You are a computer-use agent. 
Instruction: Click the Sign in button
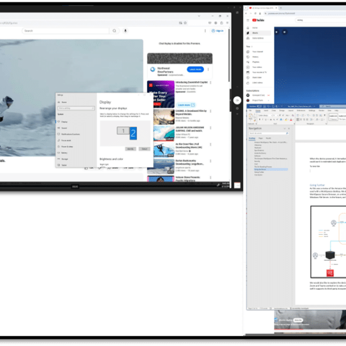click(x=218, y=31)
